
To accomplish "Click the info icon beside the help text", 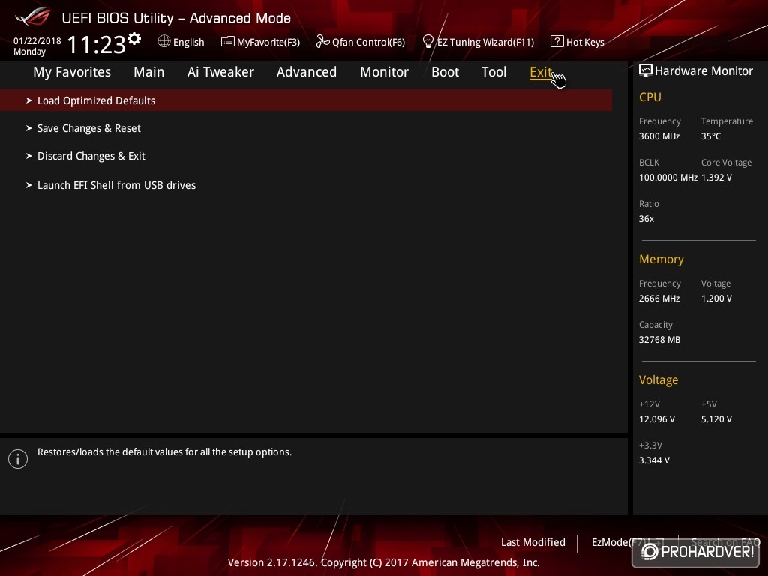I will pos(18,459).
